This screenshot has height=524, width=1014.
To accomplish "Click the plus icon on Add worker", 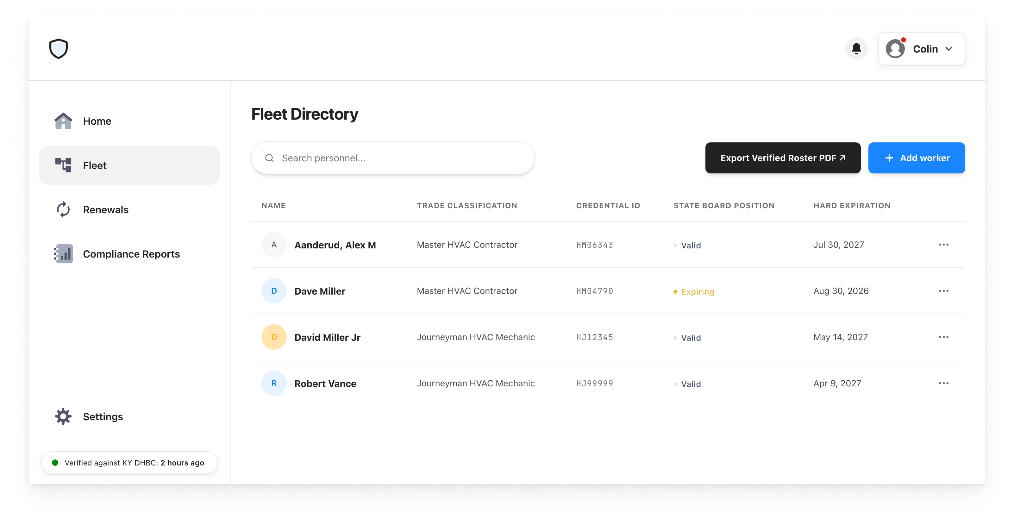I will 889,158.
